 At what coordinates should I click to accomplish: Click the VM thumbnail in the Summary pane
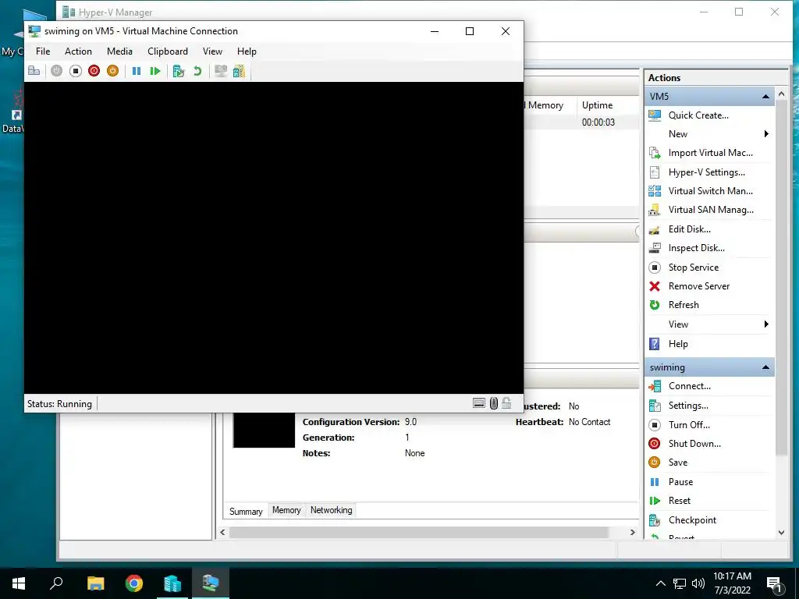click(264, 430)
